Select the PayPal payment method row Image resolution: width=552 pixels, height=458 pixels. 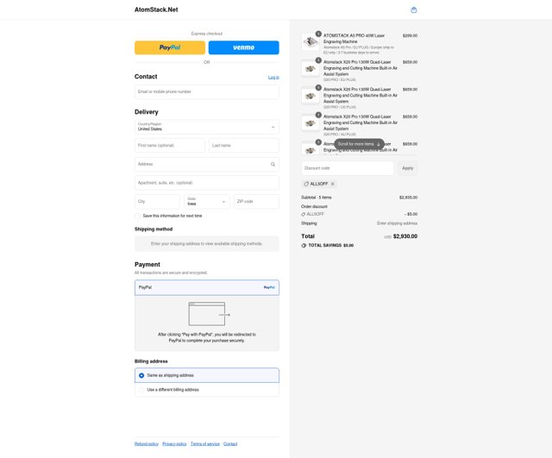coord(207,287)
